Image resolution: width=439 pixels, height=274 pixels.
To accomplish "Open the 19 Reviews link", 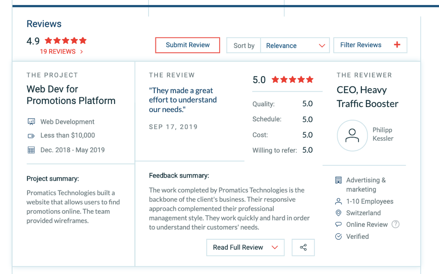I will pos(61,52).
